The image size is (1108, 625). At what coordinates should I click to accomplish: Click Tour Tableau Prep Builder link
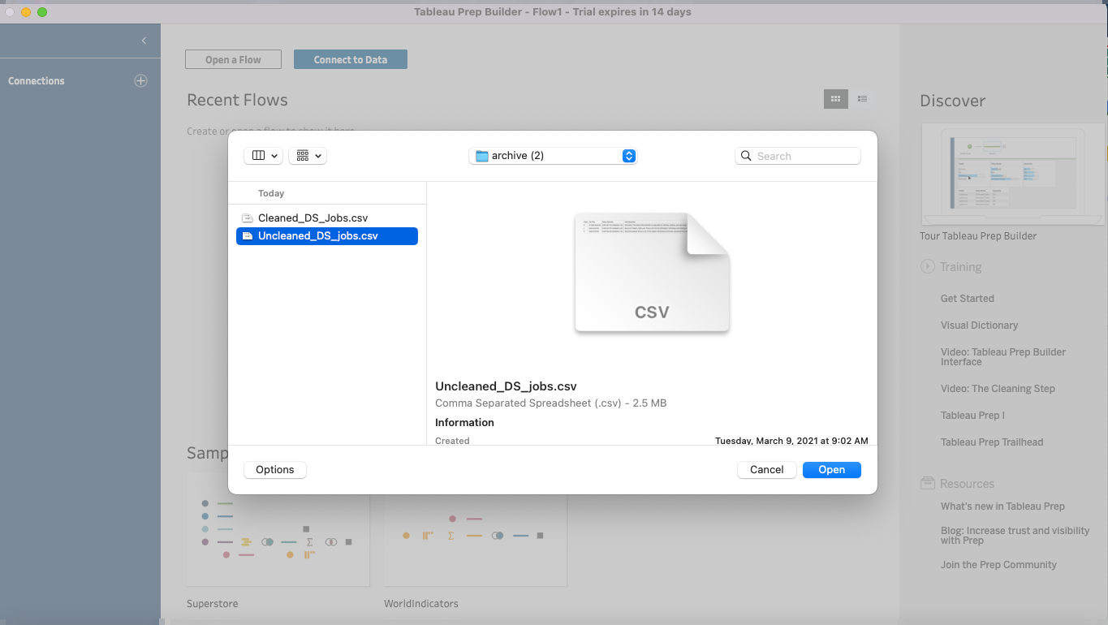(978, 236)
